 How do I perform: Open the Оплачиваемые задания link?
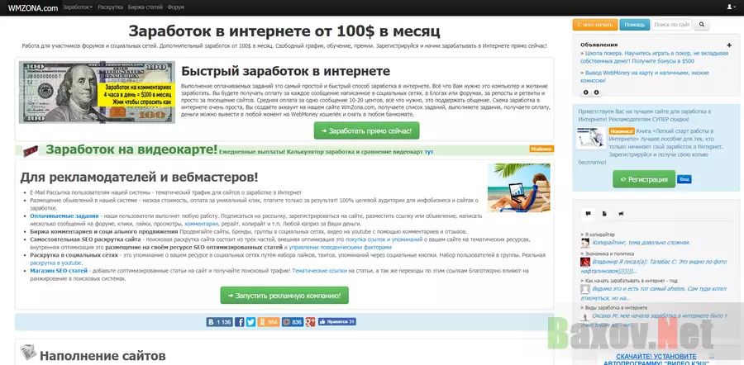(x=64, y=216)
